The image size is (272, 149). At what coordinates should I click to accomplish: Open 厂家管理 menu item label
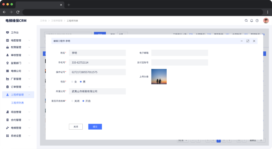pyautogui.click(x=16, y=79)
